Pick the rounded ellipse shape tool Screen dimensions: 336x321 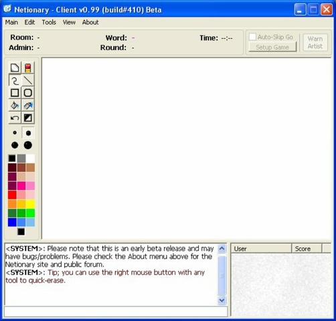tap(28, 93)
